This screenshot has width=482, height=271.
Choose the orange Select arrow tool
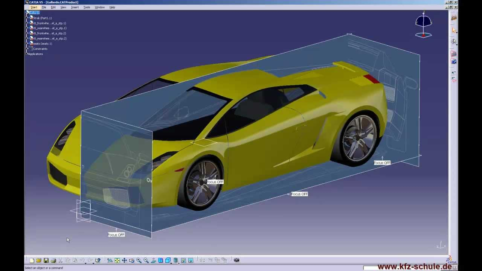(454, 30)
